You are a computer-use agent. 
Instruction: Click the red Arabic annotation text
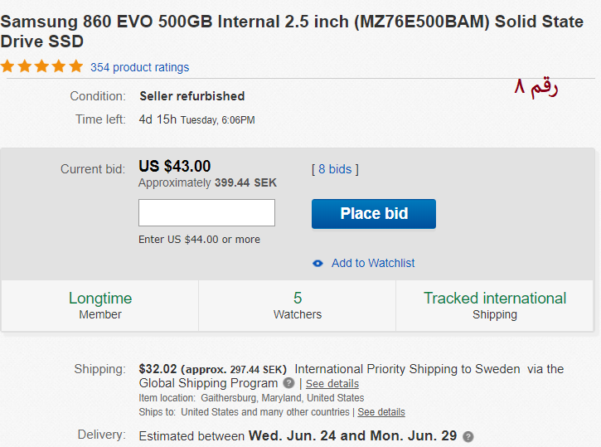(x=536, y=88)
